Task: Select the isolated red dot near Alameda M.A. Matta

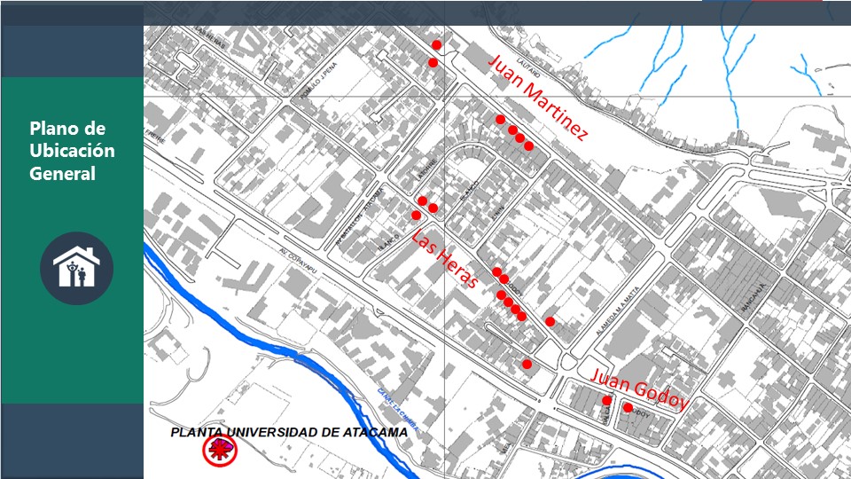Action: point(550,321)
